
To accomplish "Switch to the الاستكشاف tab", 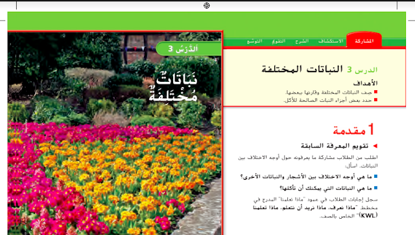I will point(331,41).
